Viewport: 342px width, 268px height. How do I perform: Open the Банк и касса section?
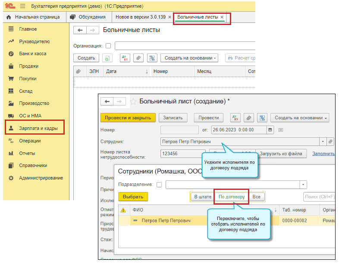pyautogui.click(x=32, y=54)
